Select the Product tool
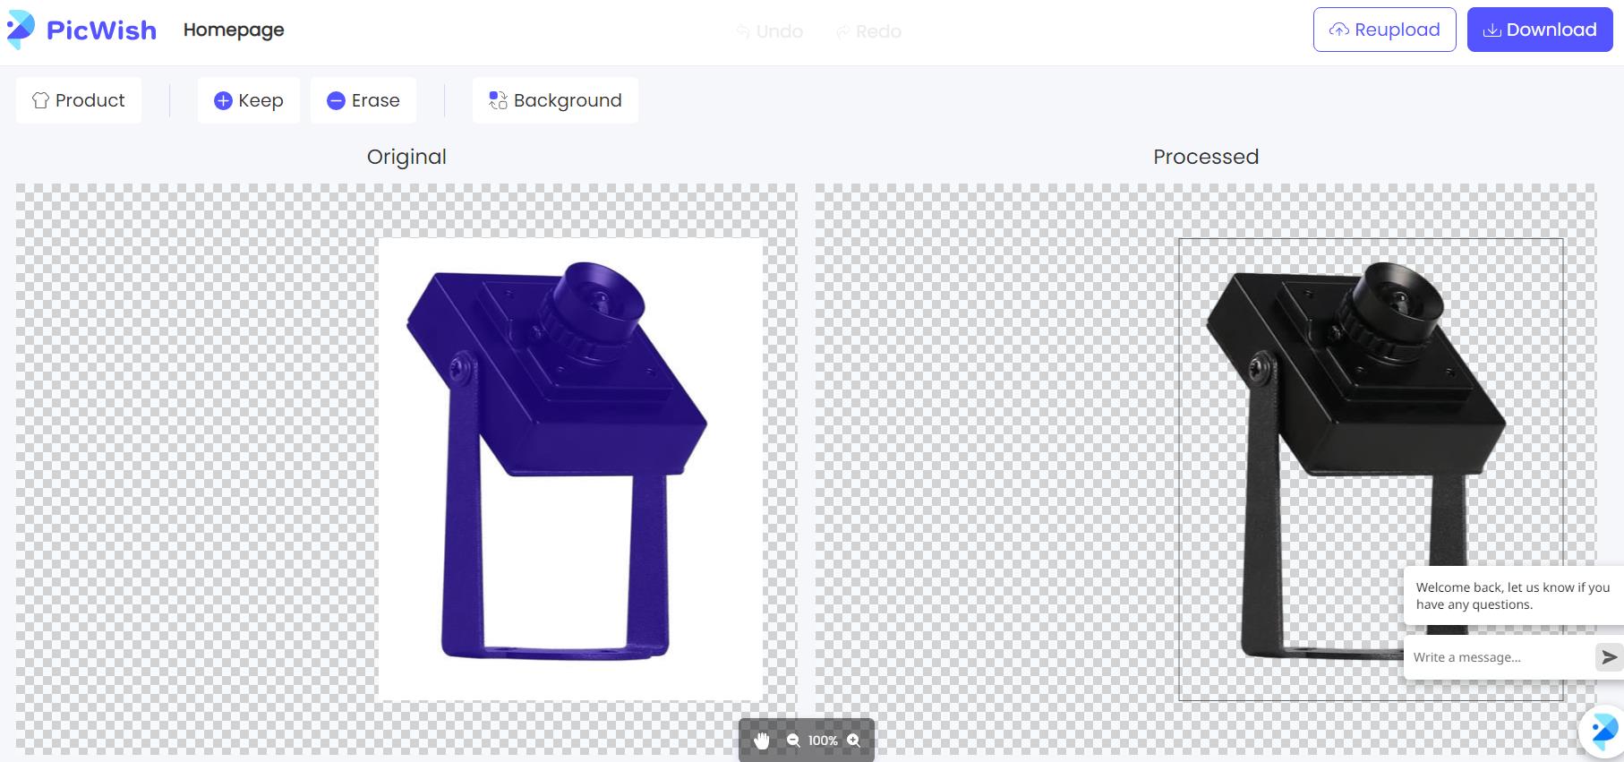The width and height of the screenshot is (1624, 762). tap(79, 100)
